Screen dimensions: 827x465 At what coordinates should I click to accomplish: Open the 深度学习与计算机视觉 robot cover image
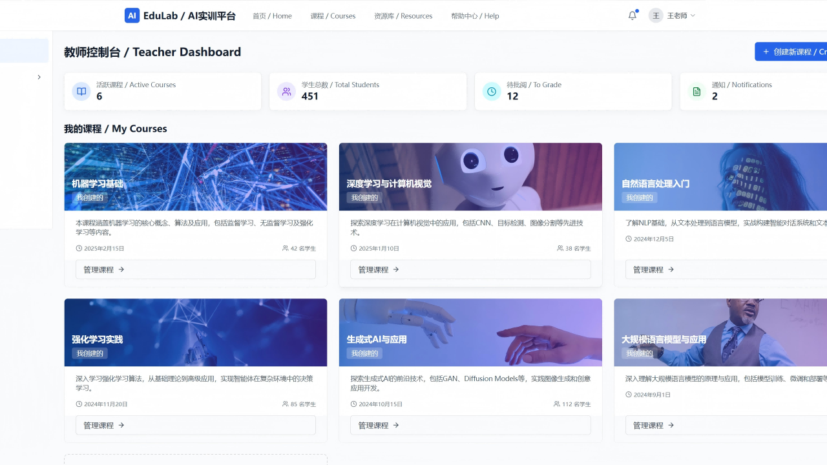pos(470,176)
